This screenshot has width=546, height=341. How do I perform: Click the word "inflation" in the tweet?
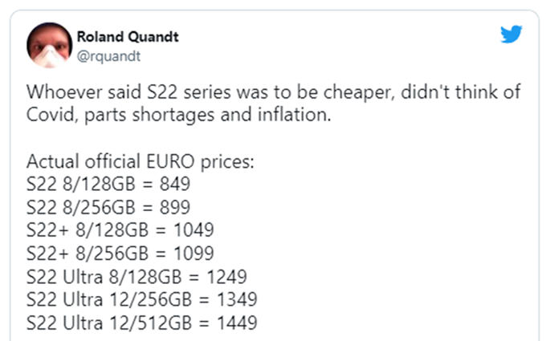(294, 115)
